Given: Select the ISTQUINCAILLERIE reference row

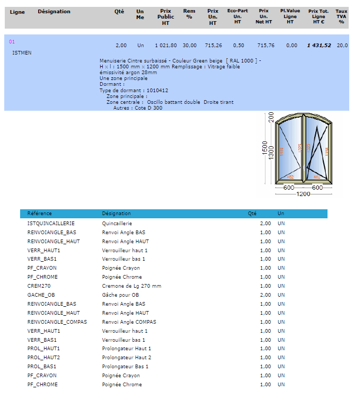Looking at the screenshot, I should (x=51, y=224).
